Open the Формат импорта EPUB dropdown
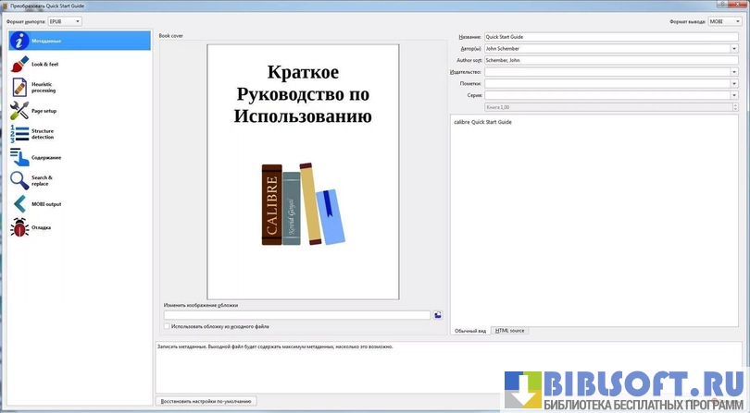The width and height of the screenshot is (750, 413). (x=65, y=21)
